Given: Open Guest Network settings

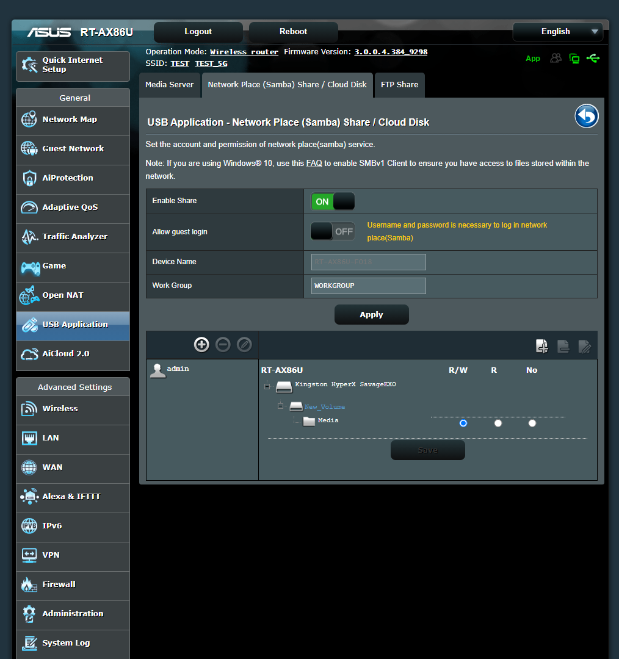Looking at the screenshot, I should 73,150.
